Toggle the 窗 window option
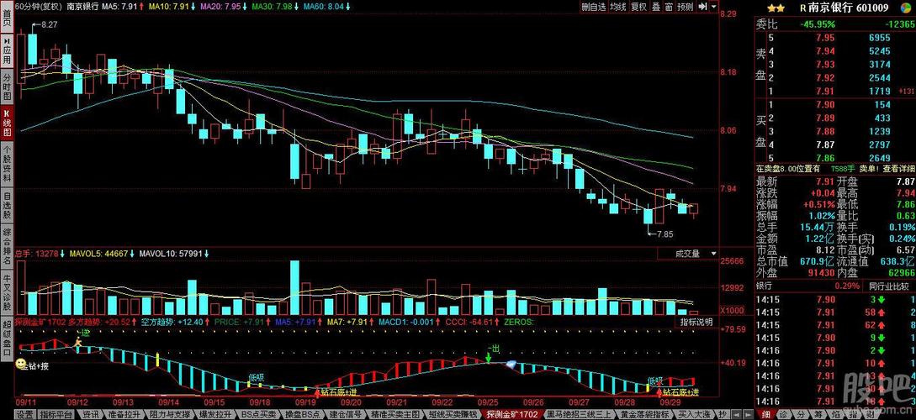Image resolution: width=916 pixels, height=420 pixels. [x=668, y=7]
